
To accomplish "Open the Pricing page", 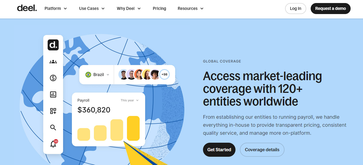I will point(159,9).
